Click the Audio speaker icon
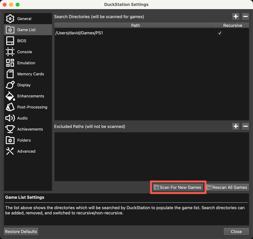Screen dimensions: 253x239 point(10,118)
